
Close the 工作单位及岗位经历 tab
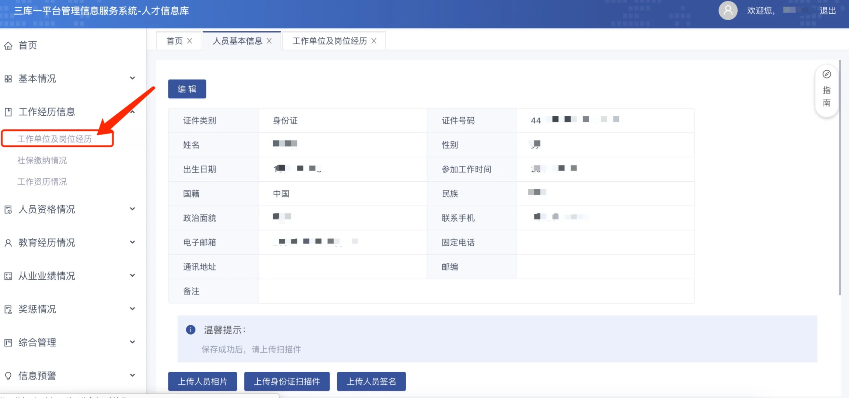(x=374, y=41)
